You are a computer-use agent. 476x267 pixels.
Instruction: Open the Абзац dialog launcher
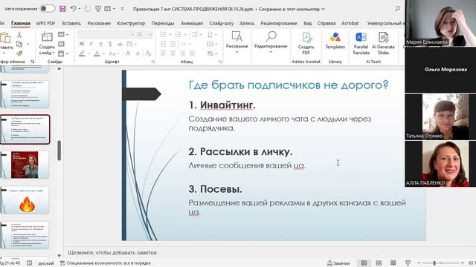coord(220,62)
